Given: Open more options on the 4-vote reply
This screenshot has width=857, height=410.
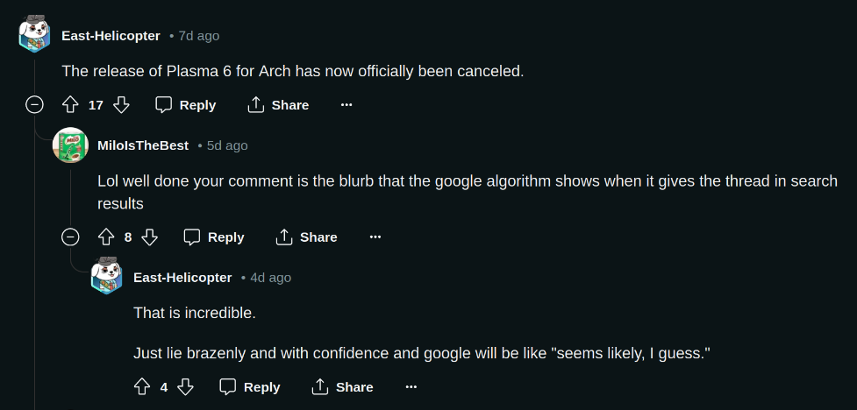Looking at the screenshot, I should [x=411, y=386].
